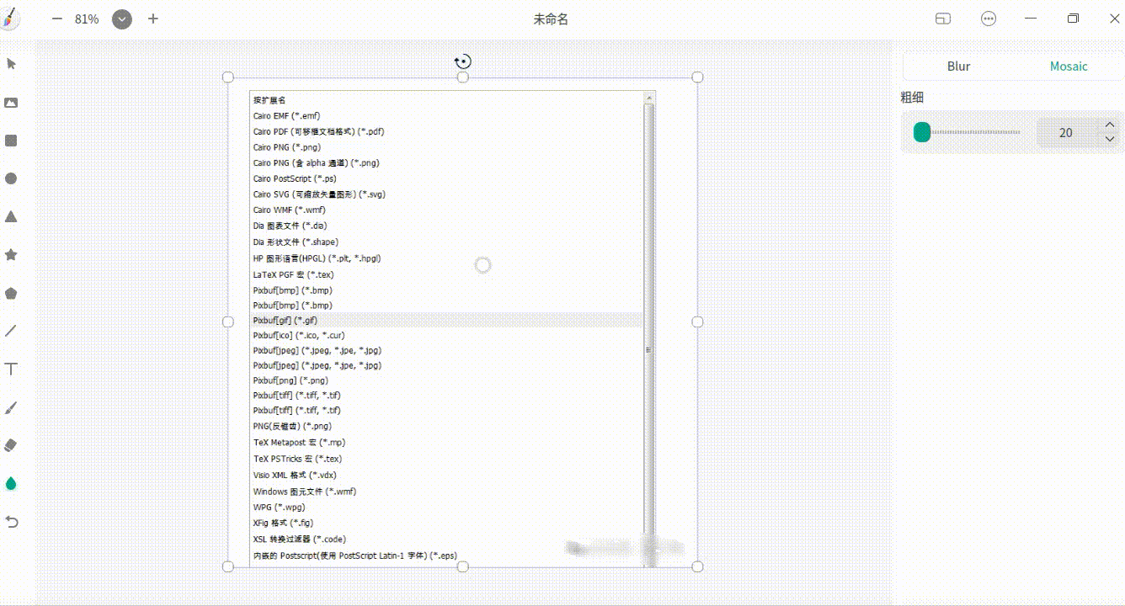This screenshot has width=1125, height=606.
Task: Select the arrow selection tool
Action: [x=12, y=64]
